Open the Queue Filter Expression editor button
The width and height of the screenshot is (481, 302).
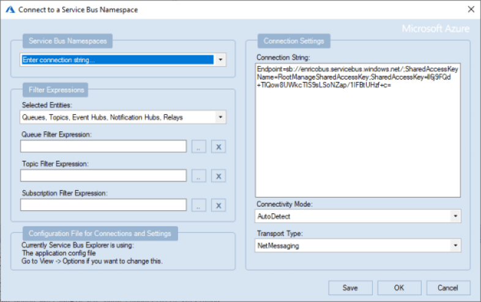click(x=199, y=147)
